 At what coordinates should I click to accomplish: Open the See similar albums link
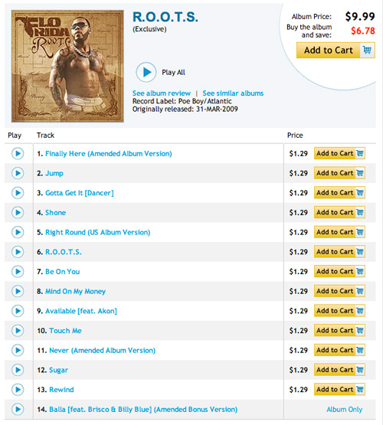pos(233,93)
